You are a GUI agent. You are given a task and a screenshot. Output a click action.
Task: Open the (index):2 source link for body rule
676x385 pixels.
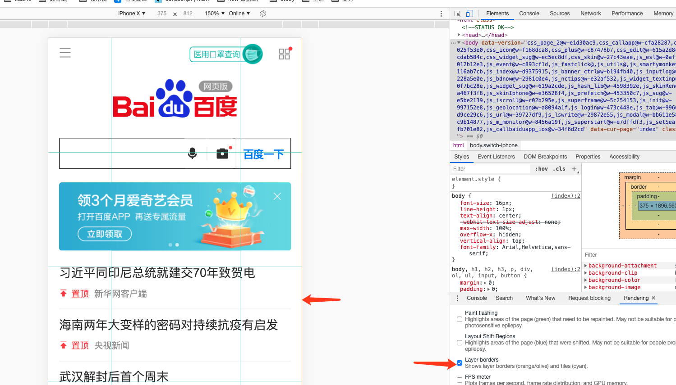(x=566, y=196)
